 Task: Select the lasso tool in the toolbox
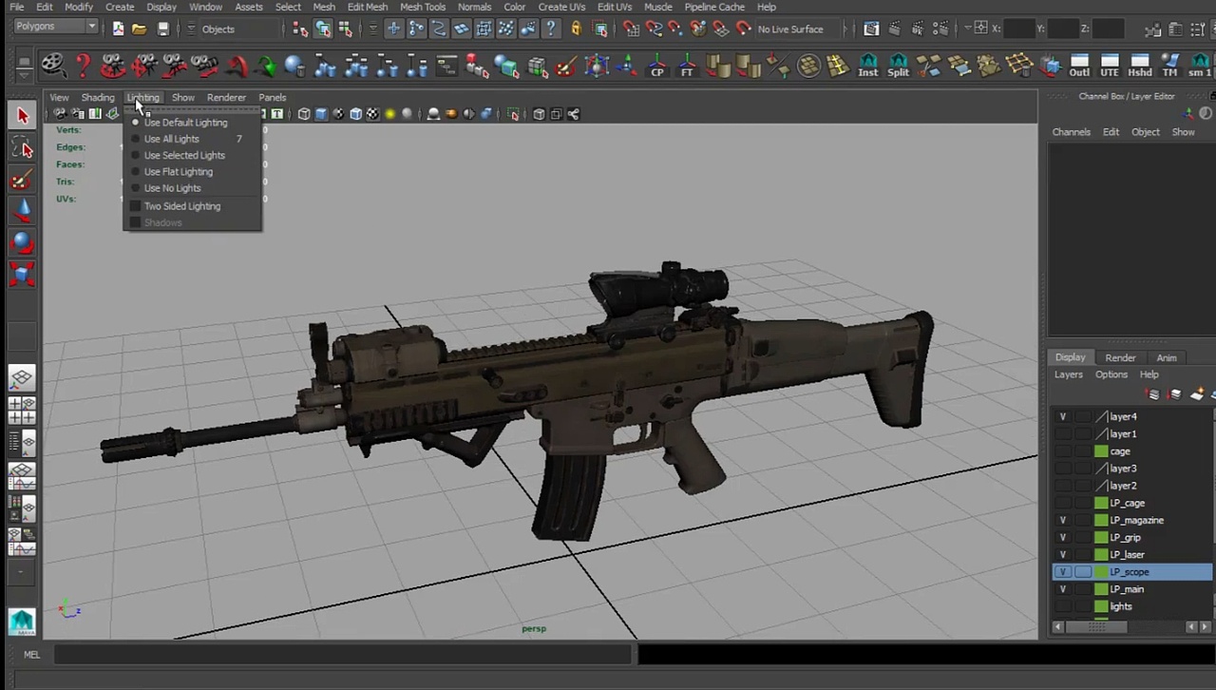[23, 147]
